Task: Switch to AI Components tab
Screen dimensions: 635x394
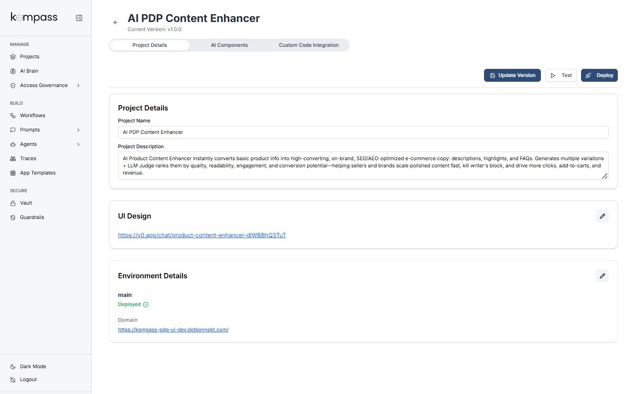Action: (229, 45)
